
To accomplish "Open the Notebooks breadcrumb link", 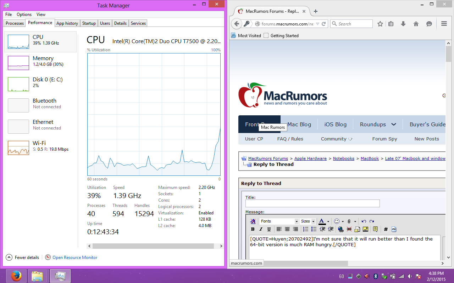I will 344,158.
